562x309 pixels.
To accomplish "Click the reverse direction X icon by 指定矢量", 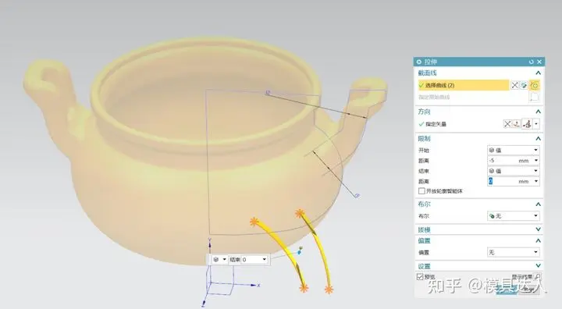I will click(507, 124).
